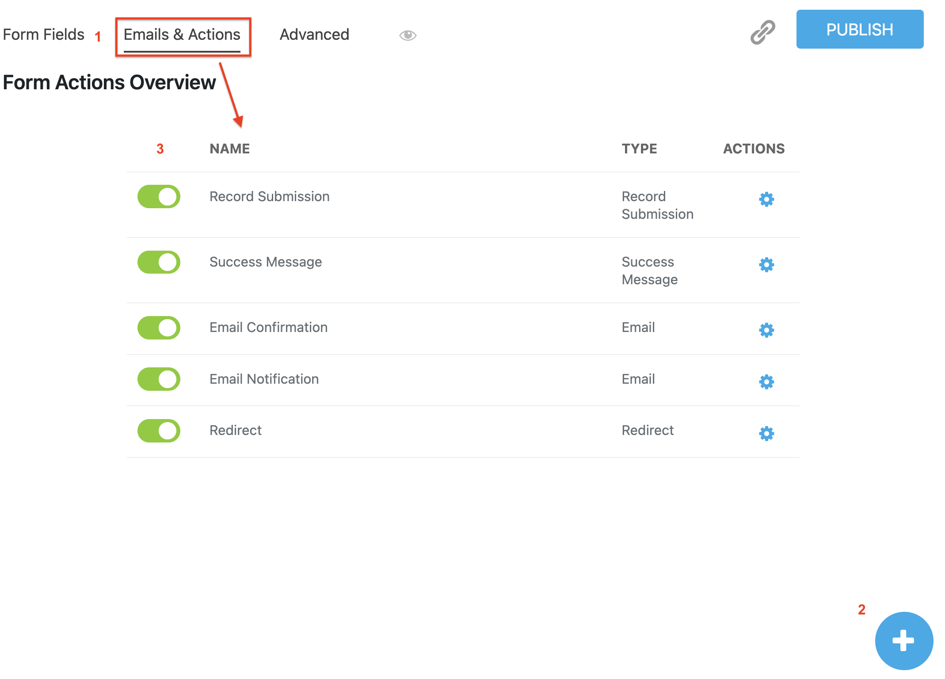The width and height of the screenshot is (945, 679).
Task: Open settings for the Redirect action
Action: 766,433
